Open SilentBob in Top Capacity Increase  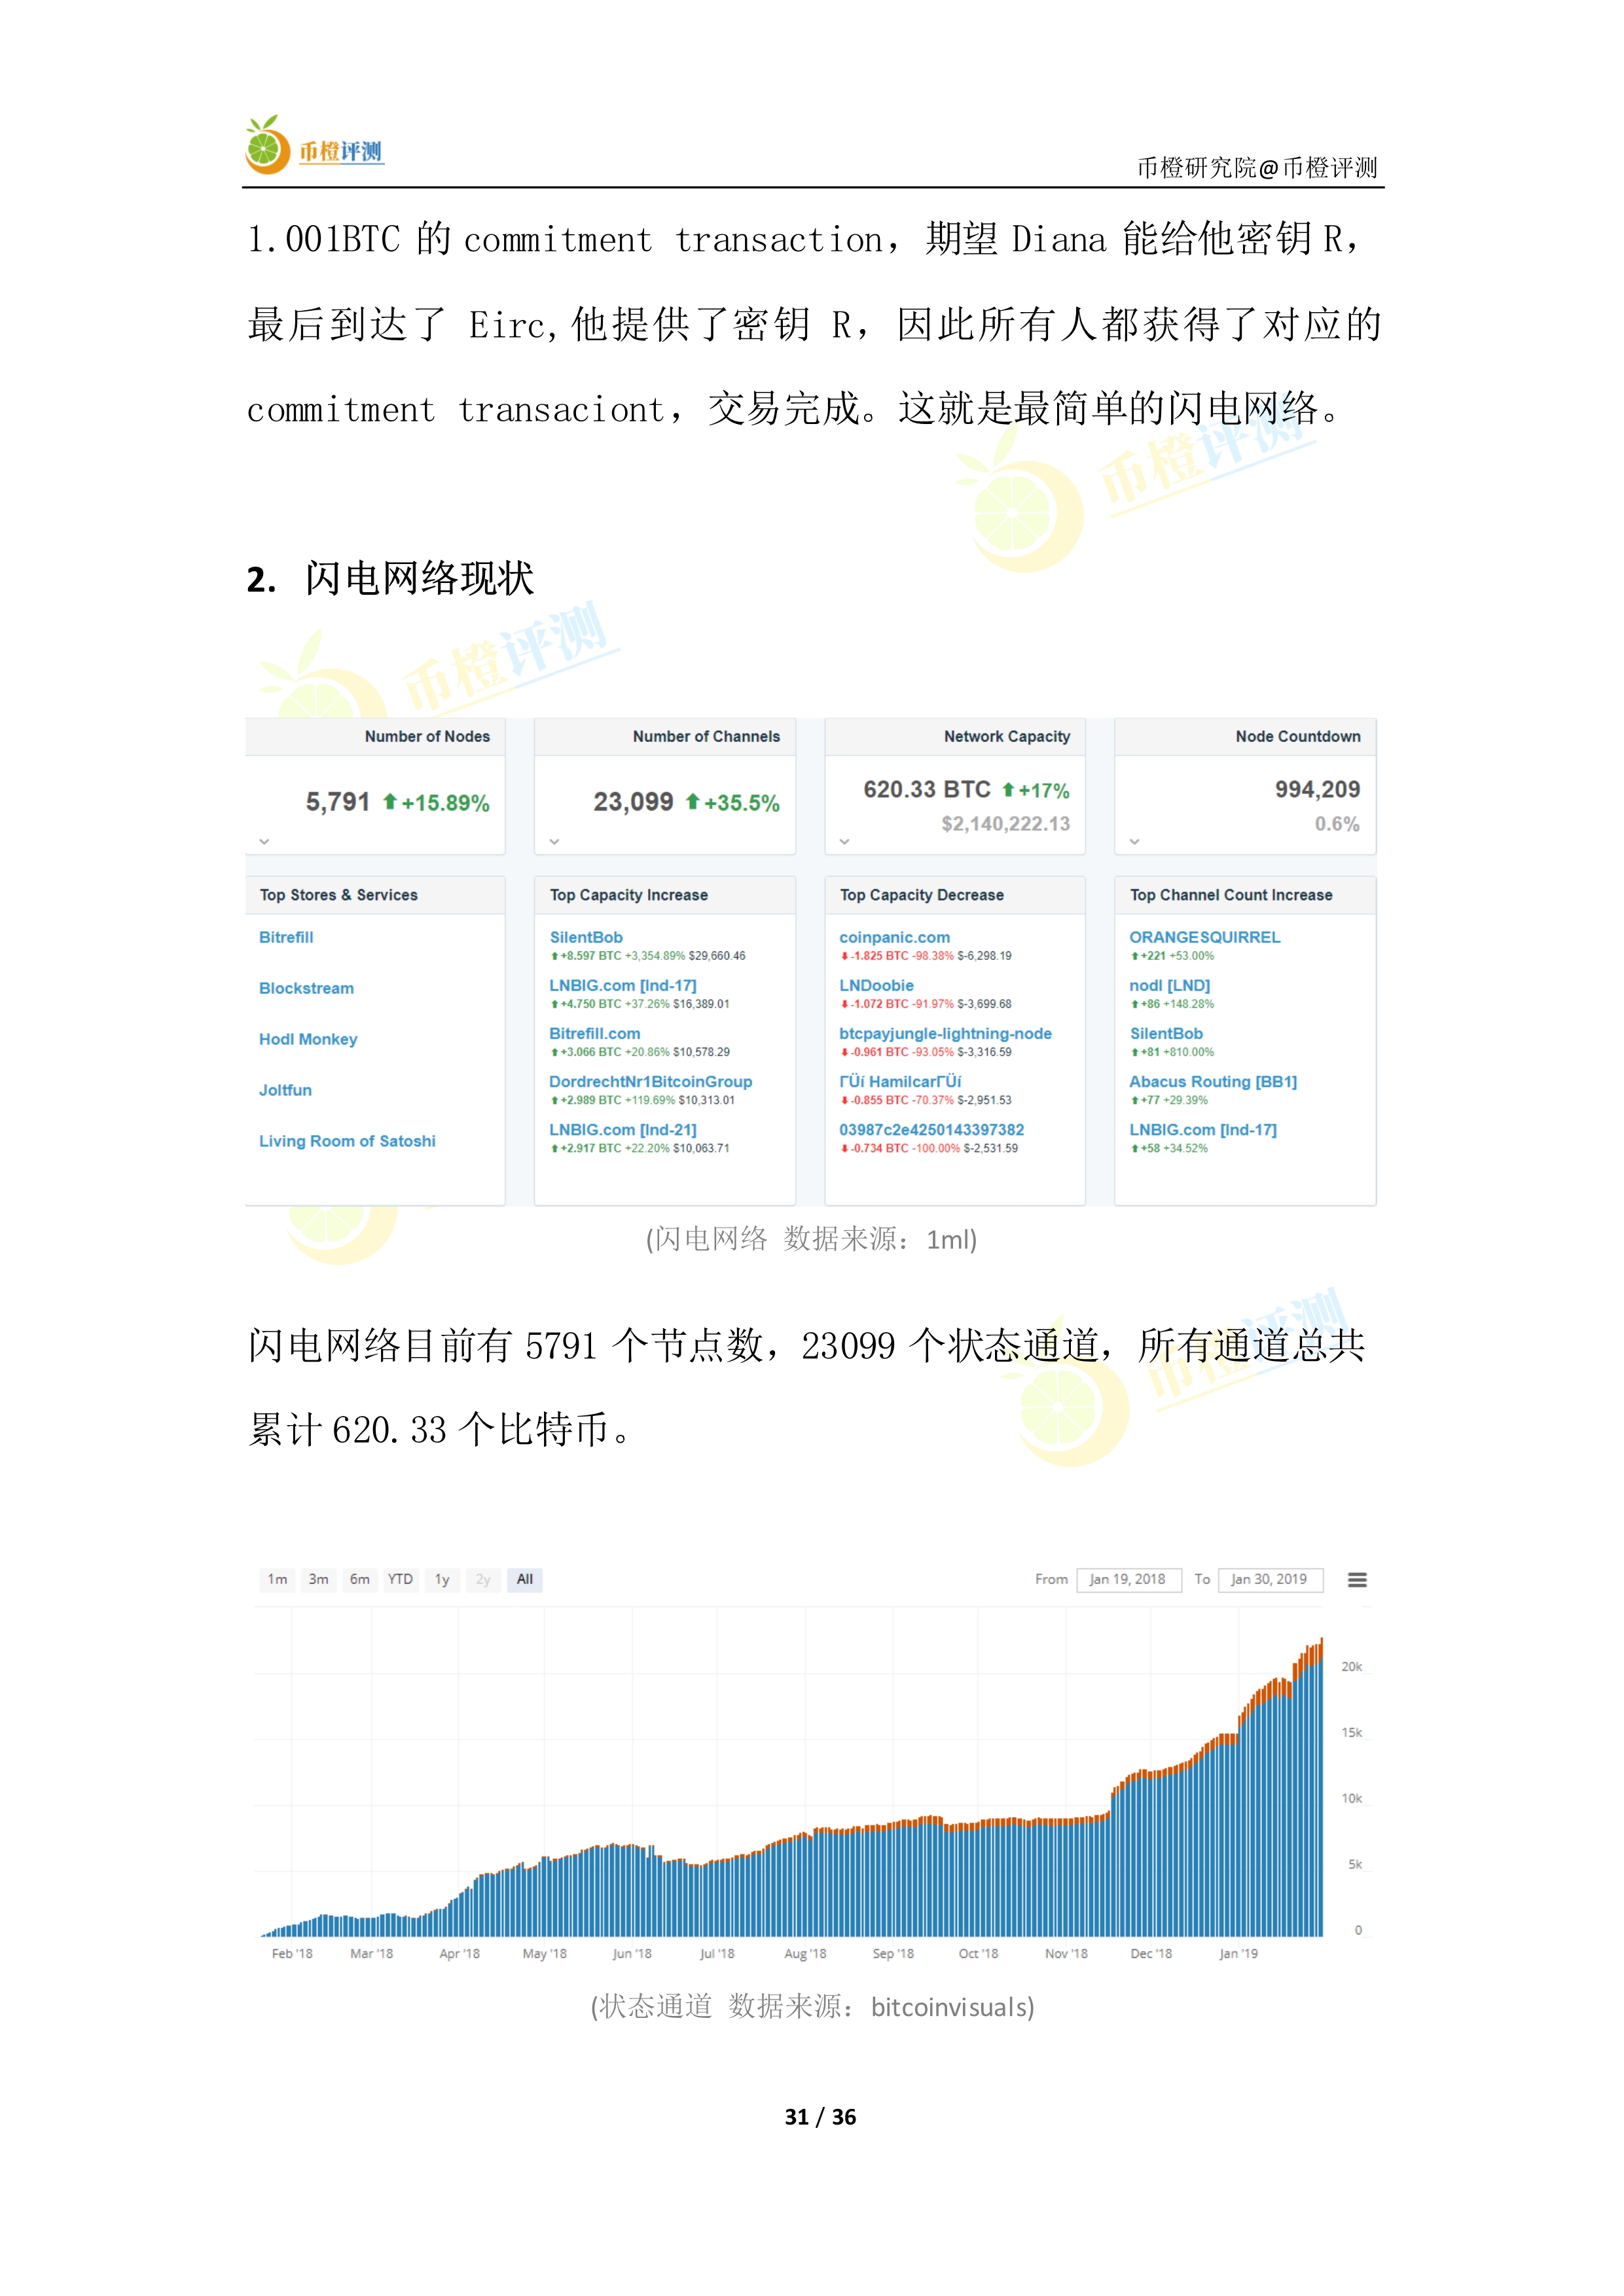click(x=586, y=937)
